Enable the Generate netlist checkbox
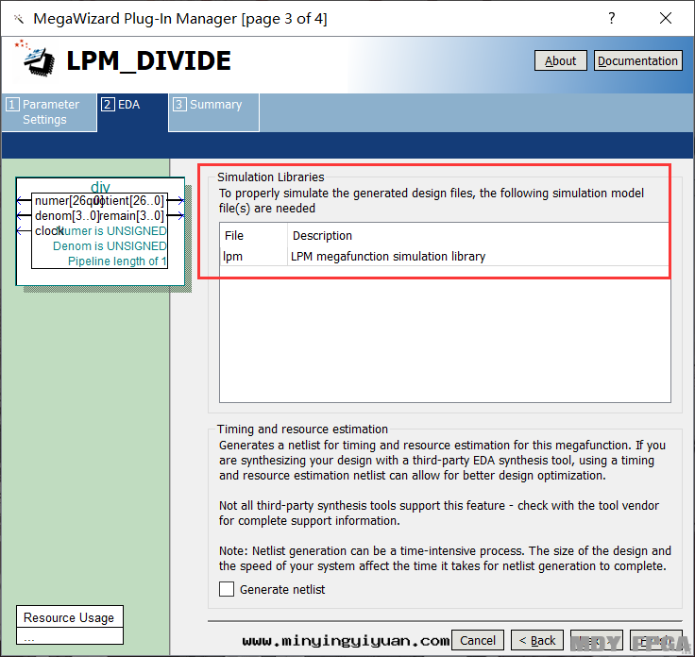This screenshot has height=657, width=695. point(227,589)
